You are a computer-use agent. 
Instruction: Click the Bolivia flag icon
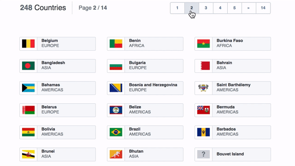tap(28, 132)
